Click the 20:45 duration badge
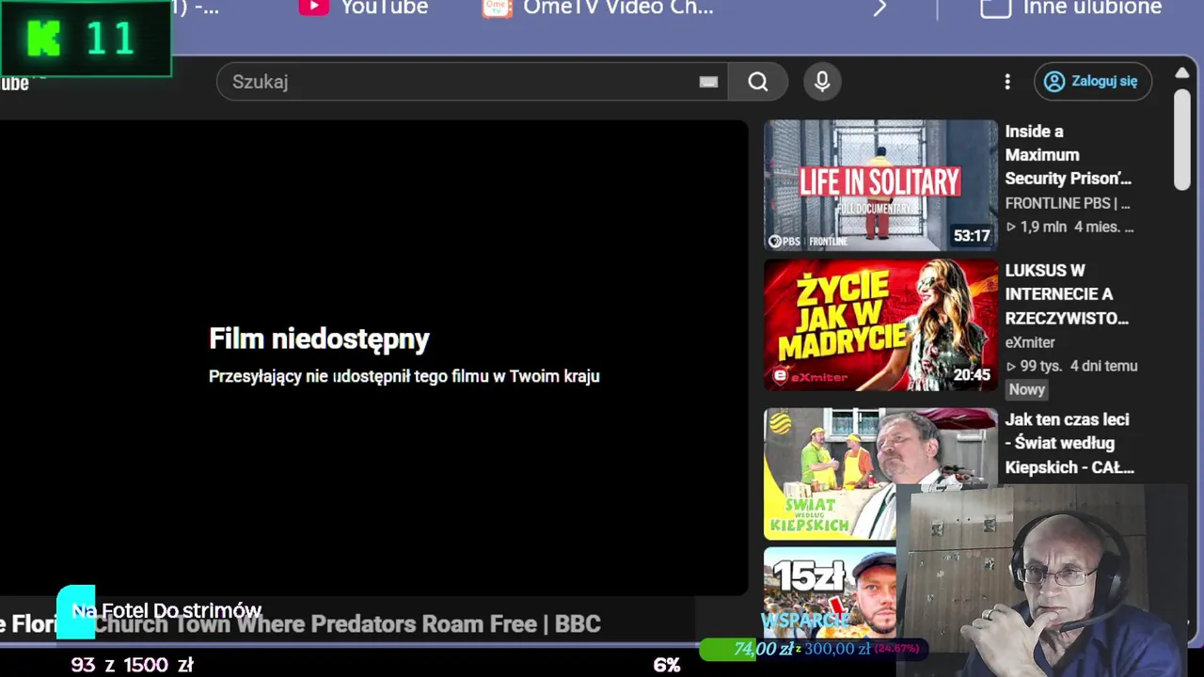Screen dimensions: 1204x677 pos(972,375)
